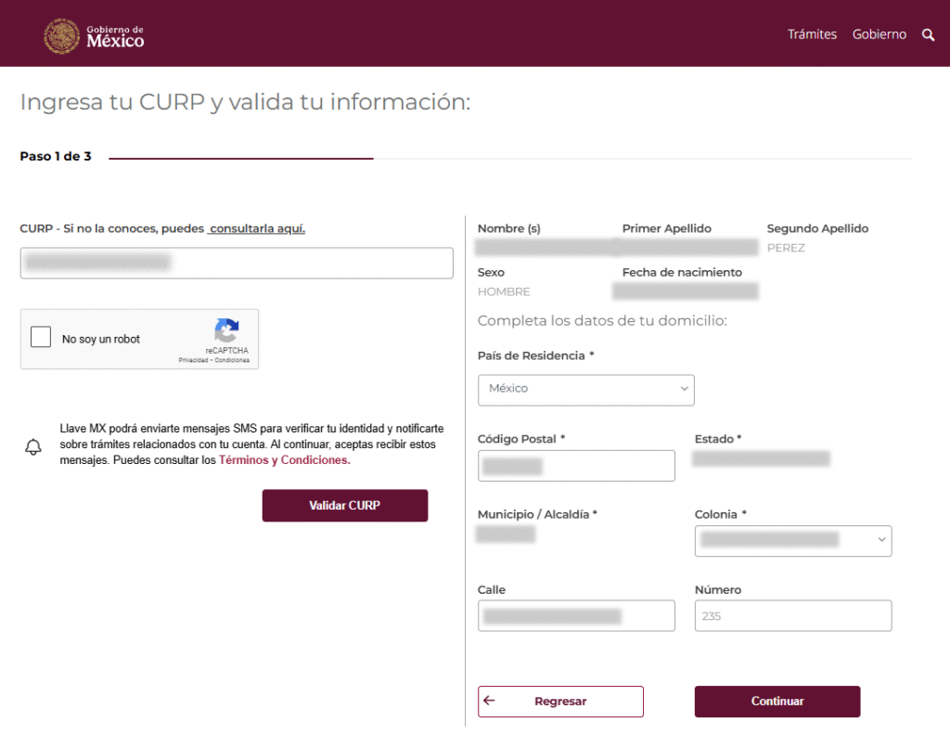The image size is (950, 735).
Task: Click into the Código Postal field
Action: [575, 466]
